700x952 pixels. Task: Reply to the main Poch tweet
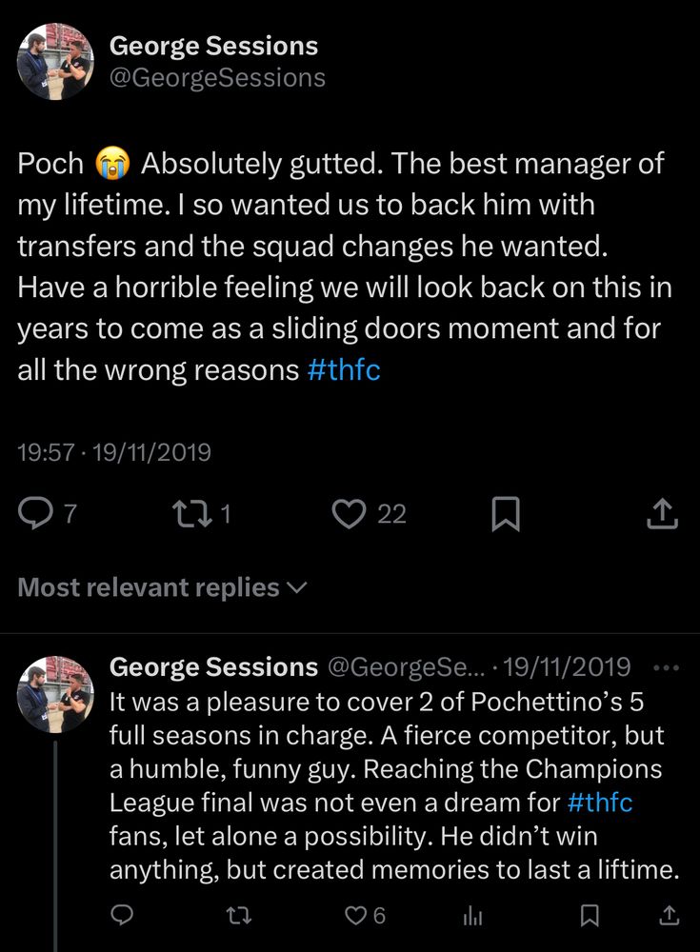point(36,514)
